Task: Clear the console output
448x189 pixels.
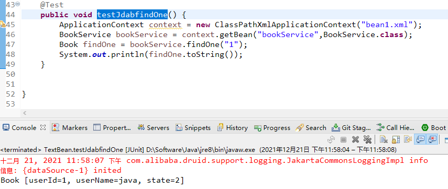Action: point(384,139)
